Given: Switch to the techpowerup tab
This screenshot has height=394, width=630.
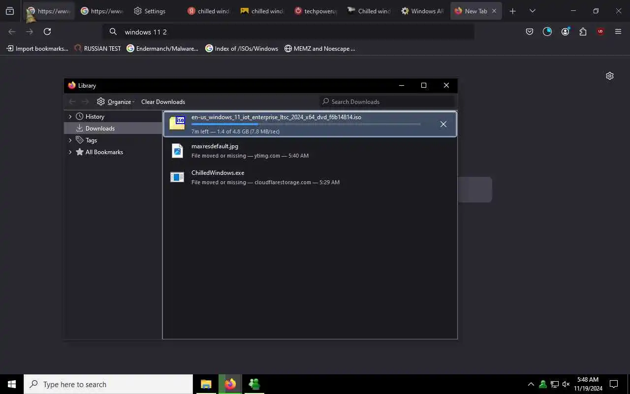Looking at the screenshot, I should [315, 11].
